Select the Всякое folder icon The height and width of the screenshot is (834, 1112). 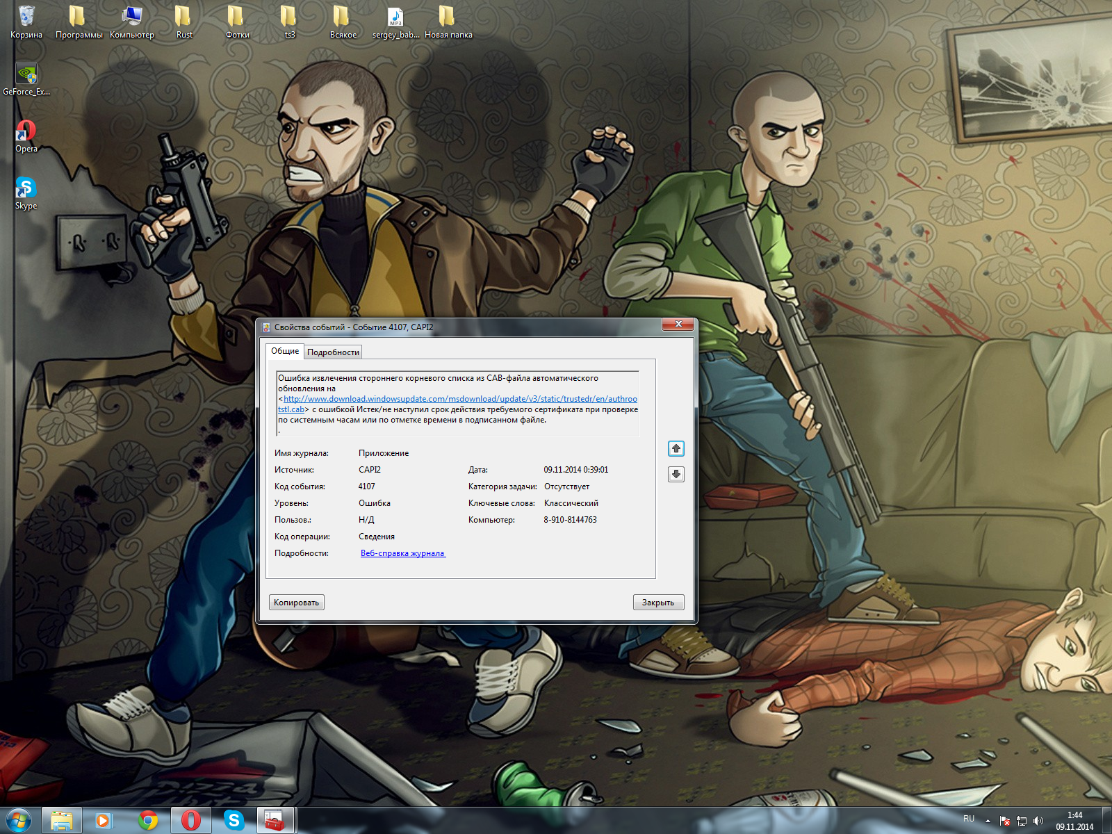tap(343, 21)
